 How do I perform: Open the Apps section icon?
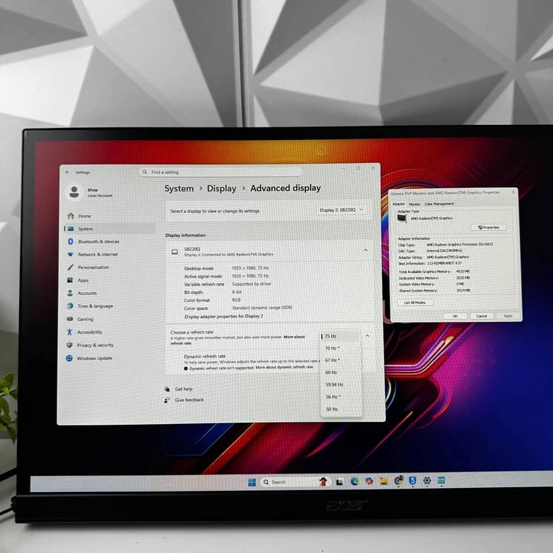coord(70,280)
